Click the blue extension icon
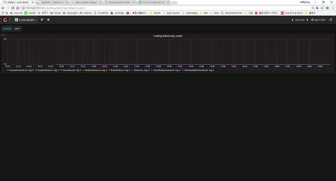 click(x=328, y=8)
